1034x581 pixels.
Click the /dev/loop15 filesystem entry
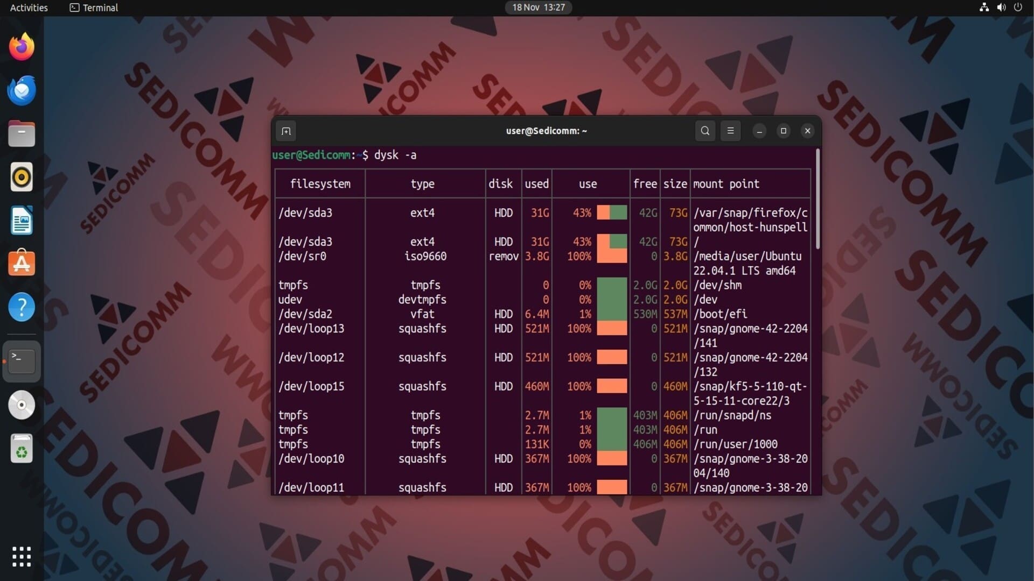coord(311,387)
